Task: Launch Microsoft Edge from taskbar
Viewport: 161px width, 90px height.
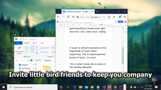Action: point(75,87)
